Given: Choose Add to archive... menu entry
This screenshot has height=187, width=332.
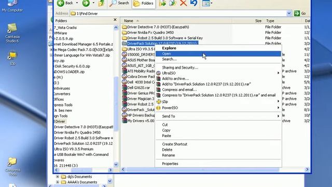Looking at the screenshot, I should pyautogui.click(x=218, y=78).
